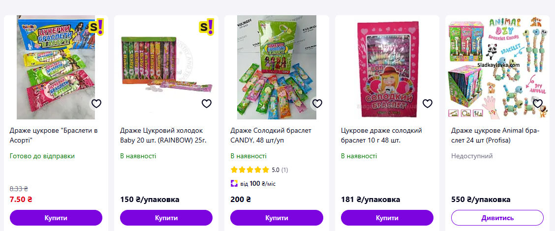Favorite the Солодкий браслет CANDY item

317,104
